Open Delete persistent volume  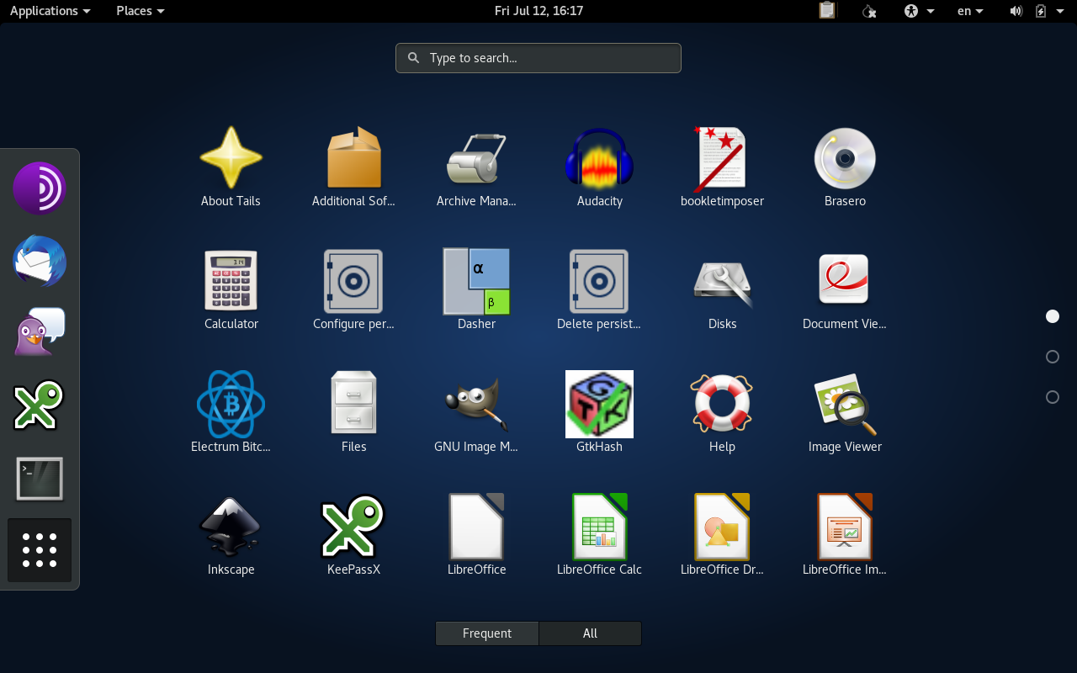[x=599, y=289]
